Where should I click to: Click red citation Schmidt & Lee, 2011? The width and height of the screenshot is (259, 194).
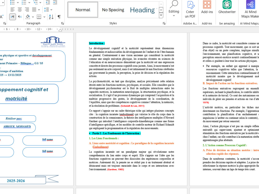132,106
